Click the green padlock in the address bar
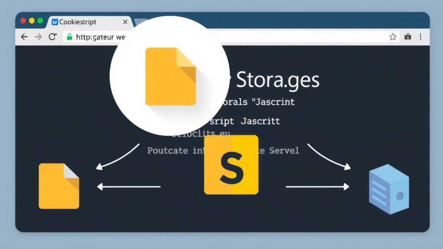This screenshot has height=249, width=443. [69, 37]
